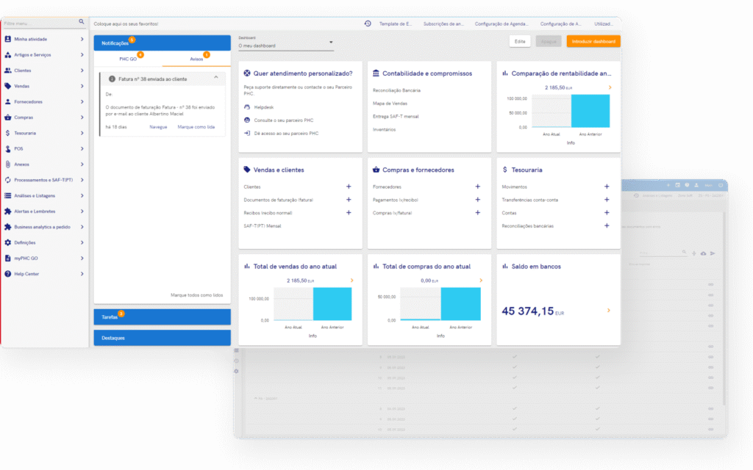
Task: Click plus next to Reconciliações bancárias
Action: tap(607, 225)
